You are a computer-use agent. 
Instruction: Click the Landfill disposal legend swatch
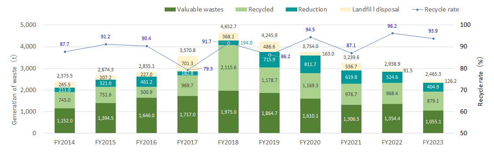[344, 9]
